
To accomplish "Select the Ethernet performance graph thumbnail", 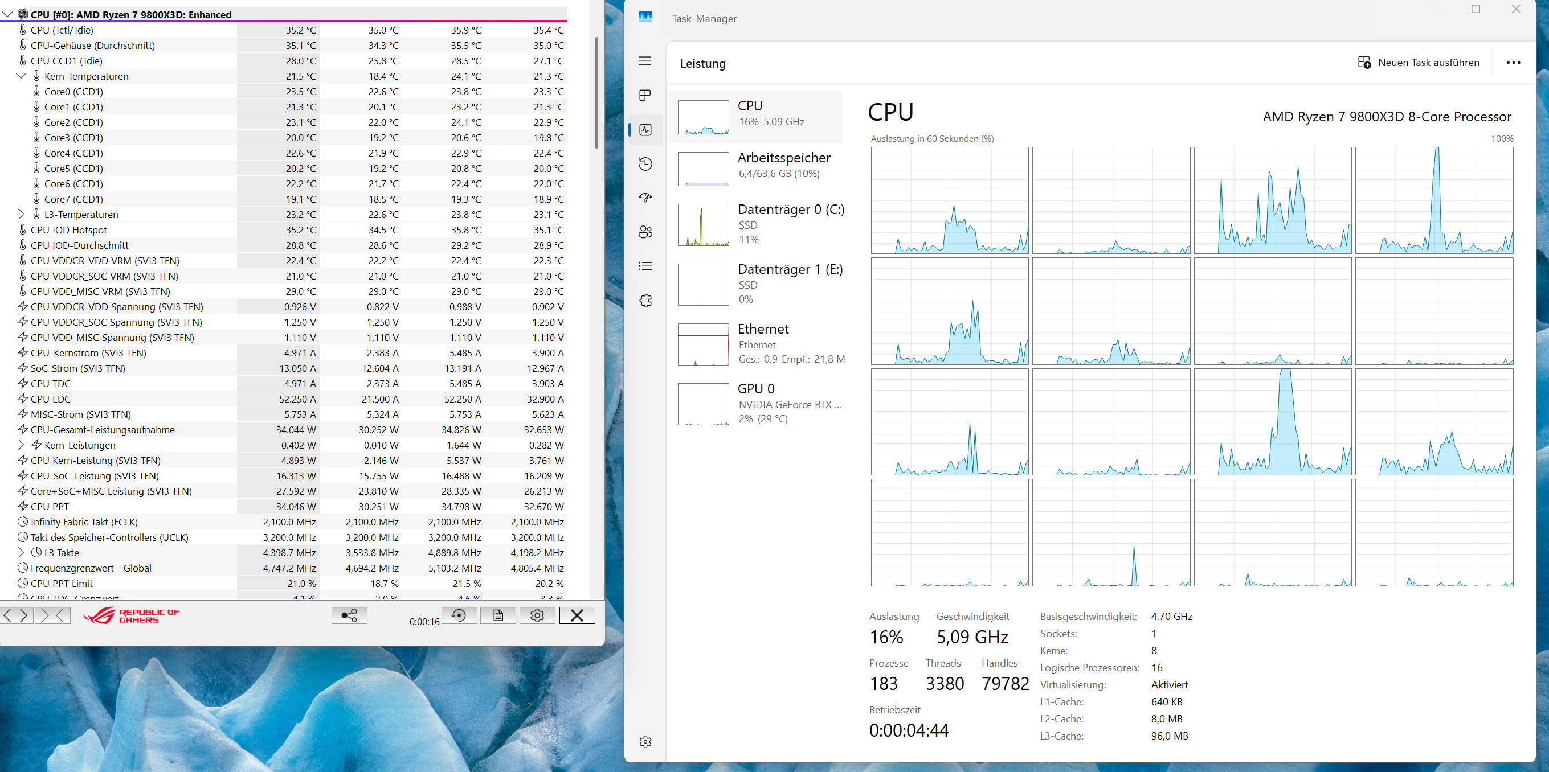I will coord(703,344).
